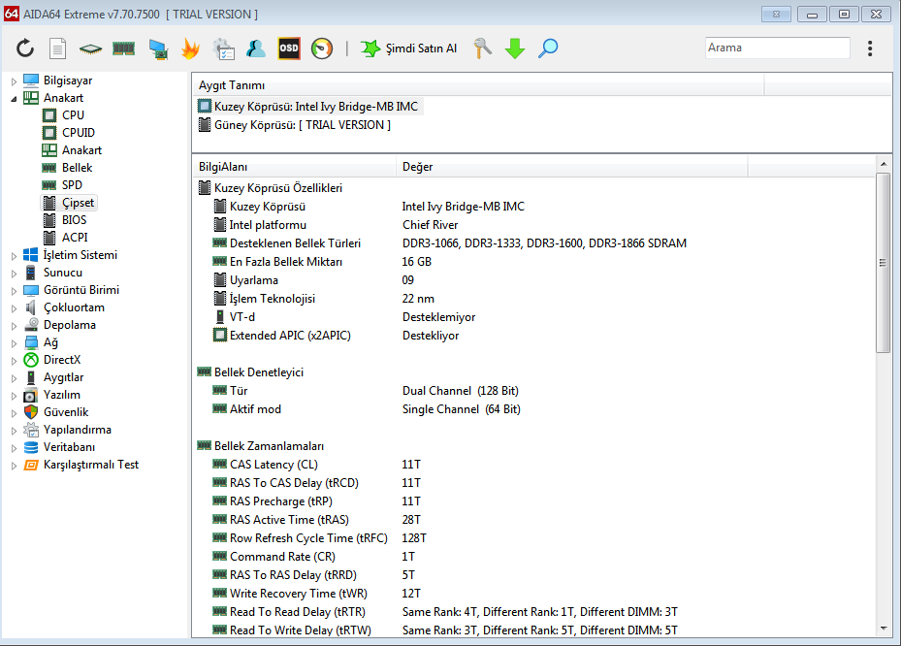The height and width of the screenshot is (646, 901).
Task: Launch the system stability test flame icon
Action: click(x=190, y=48)
